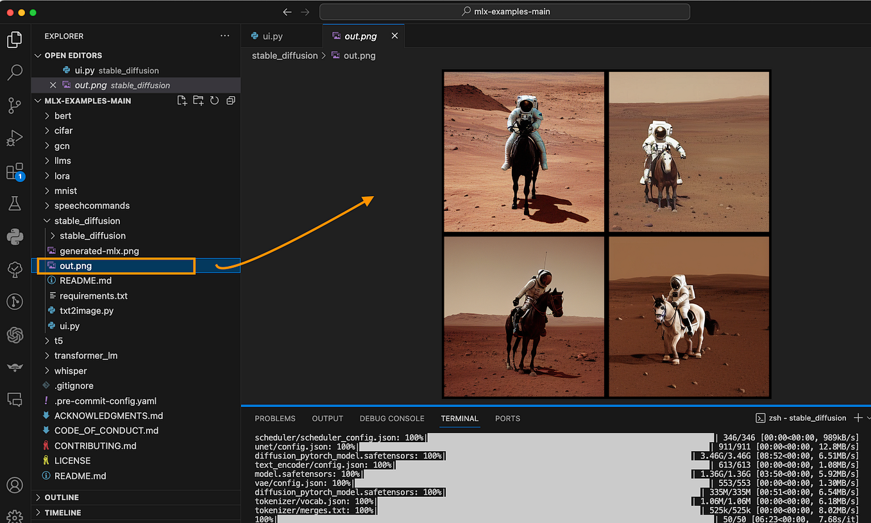Screen dimensions: 871x523
Task: Expand the OUTLINE section
Action: pos(62,497)
